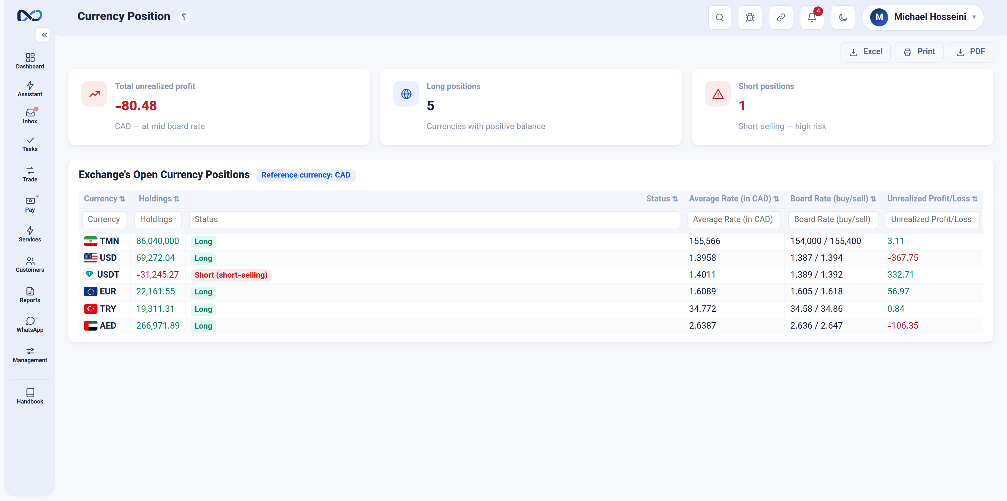Export the table using the Excel button
The height and width of the screenshot is (501, 1007).
(x=866, y=52)
